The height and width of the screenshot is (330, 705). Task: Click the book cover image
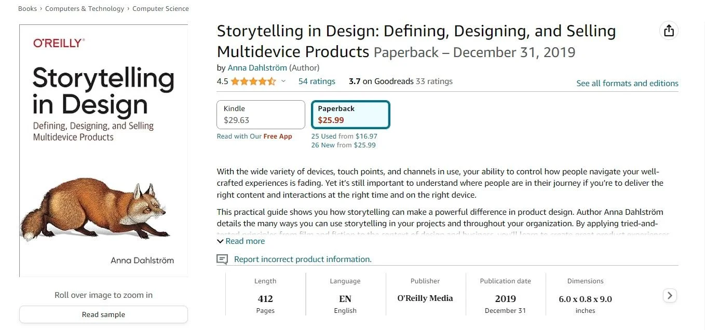pyautogui.click(x=104, y=150)
